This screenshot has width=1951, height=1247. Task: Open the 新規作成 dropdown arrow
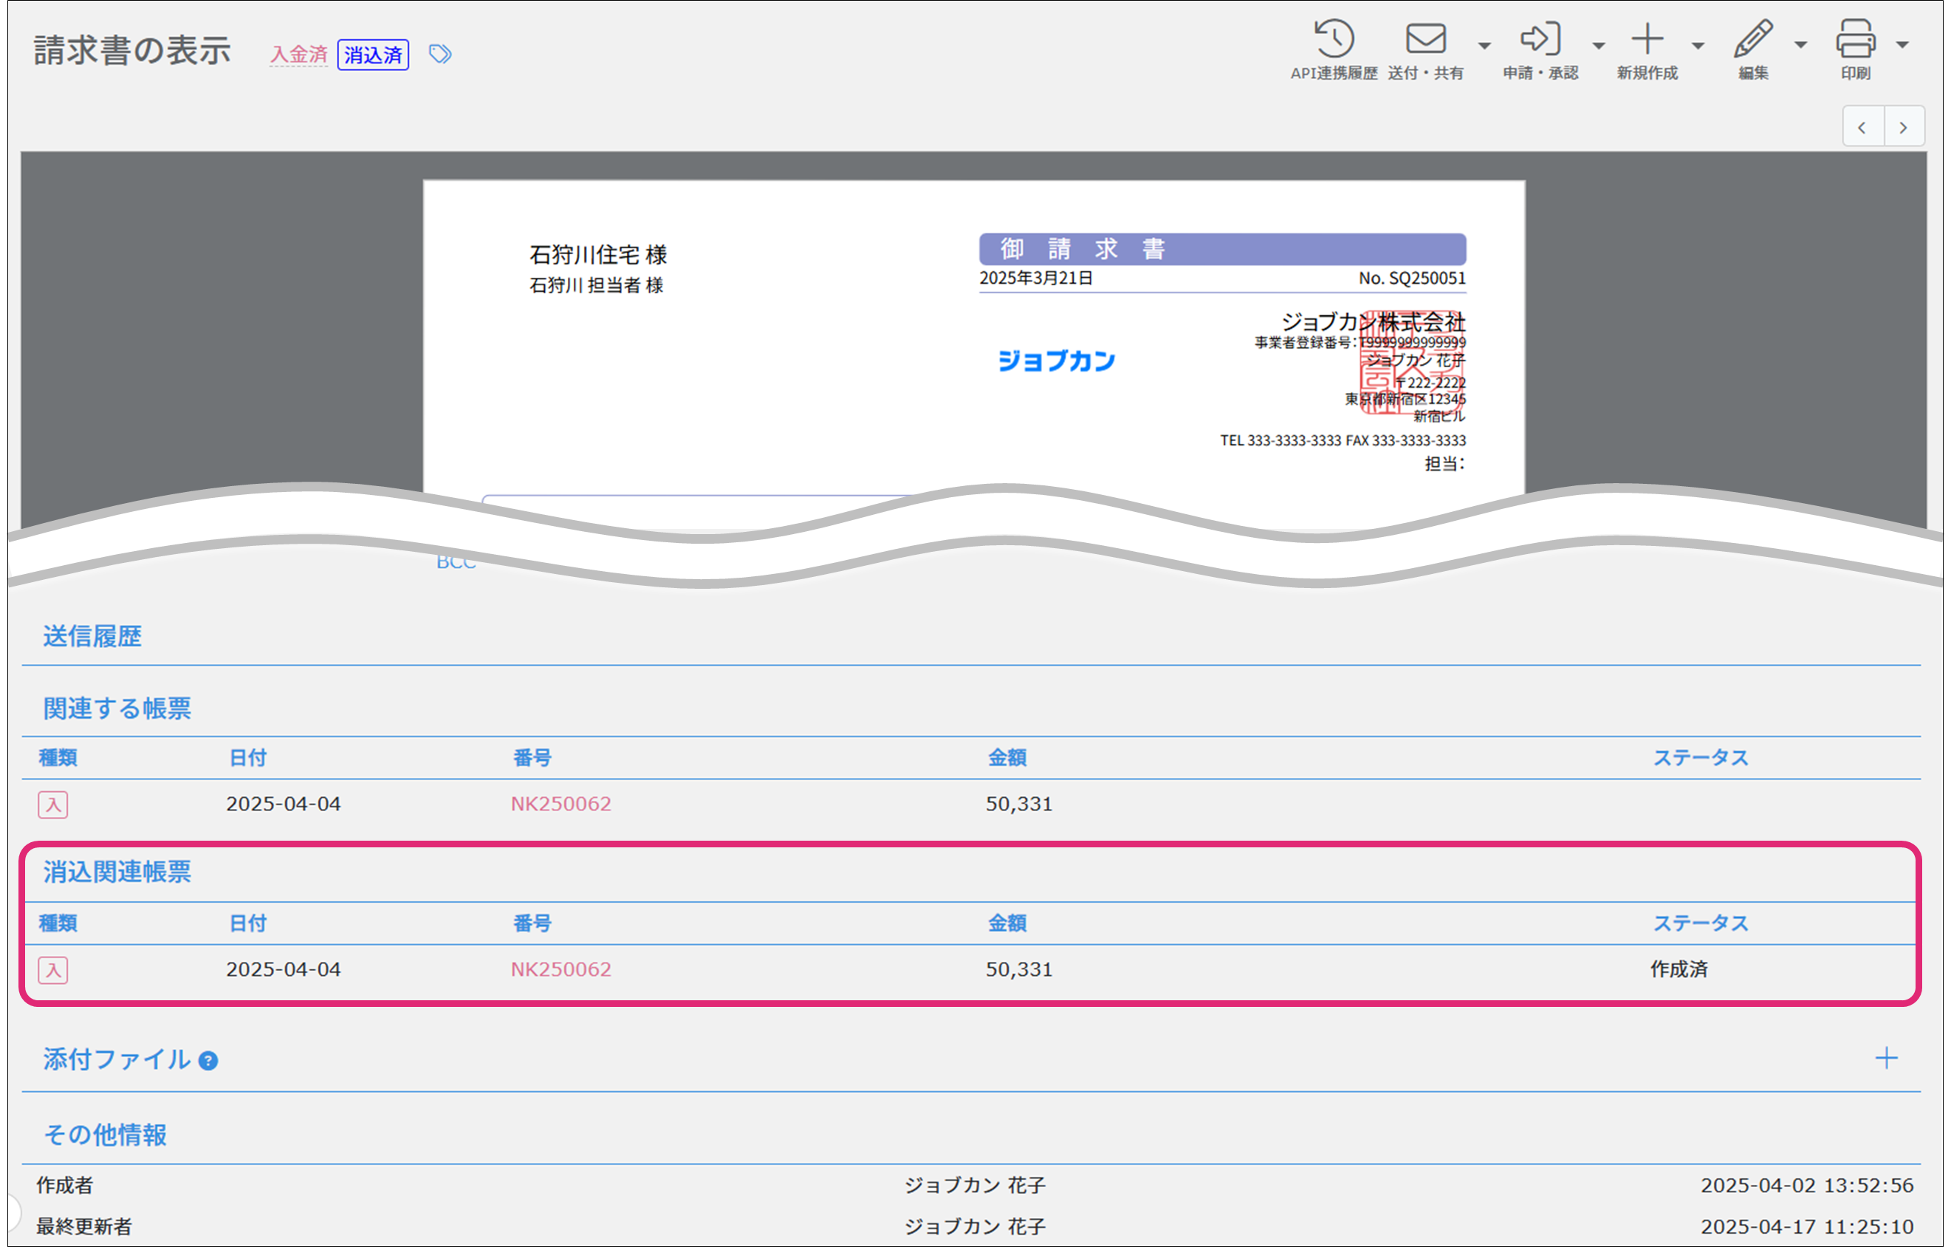pyautogui.click(x=1698, y=47)
